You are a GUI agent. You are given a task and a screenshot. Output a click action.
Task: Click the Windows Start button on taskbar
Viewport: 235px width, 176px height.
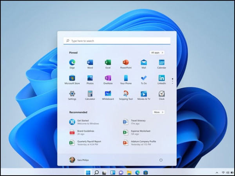[88, 172]
